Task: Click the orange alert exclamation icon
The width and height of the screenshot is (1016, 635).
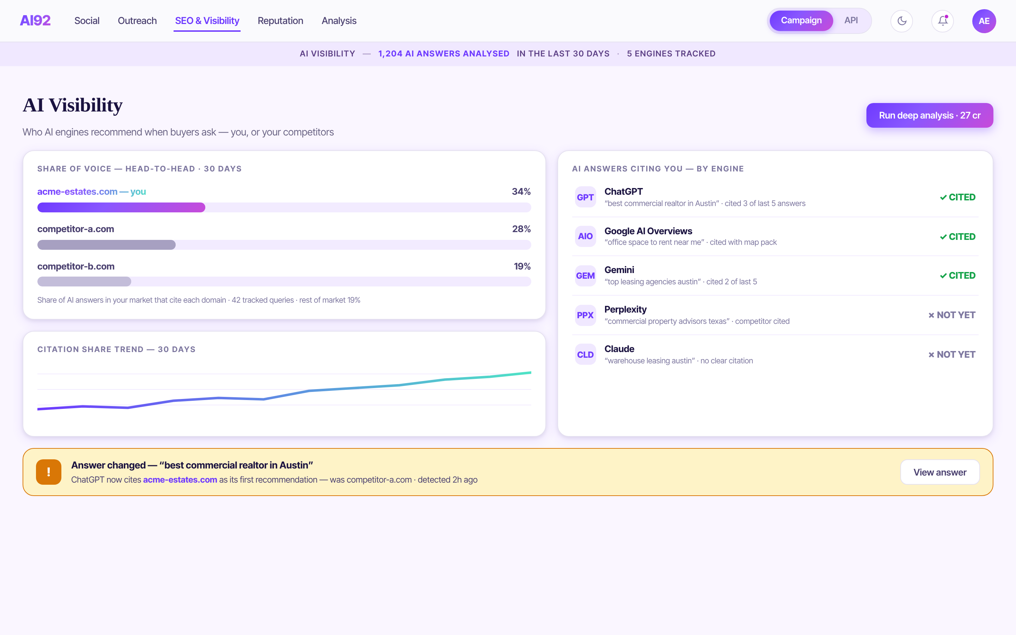Action: [49, 472]
